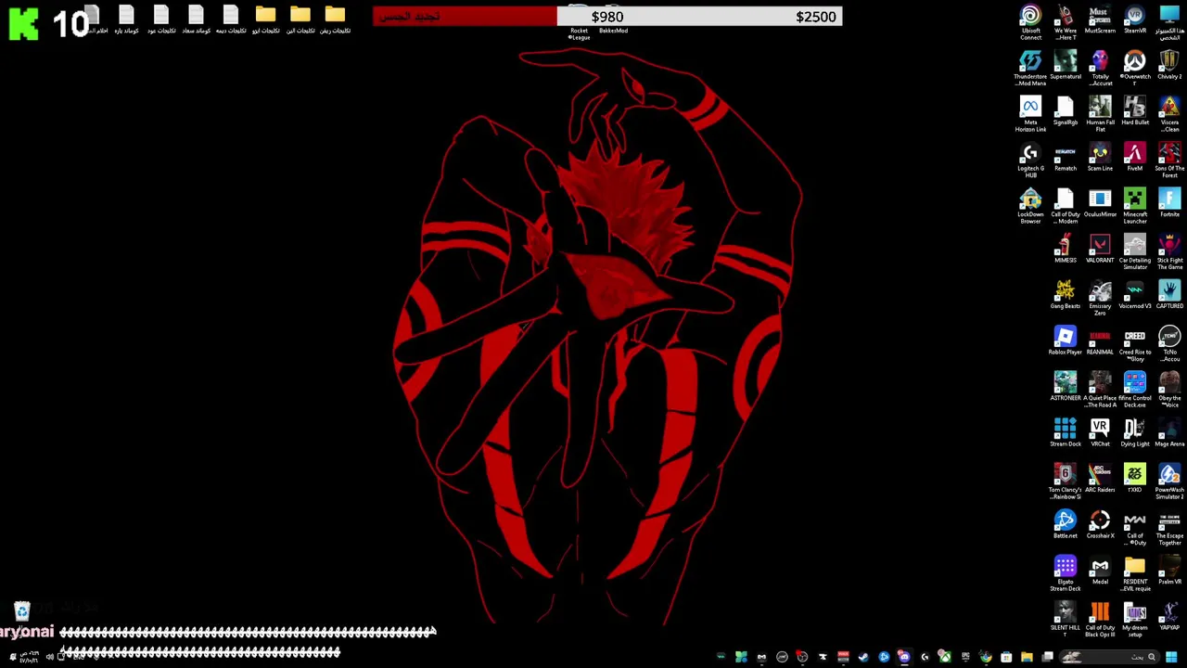
Task: Launch the MustScream desktop shortcut
Action: [1100, 20]
